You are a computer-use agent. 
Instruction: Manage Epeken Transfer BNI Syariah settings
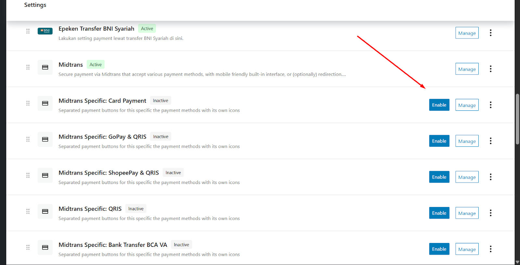(467, 33)
